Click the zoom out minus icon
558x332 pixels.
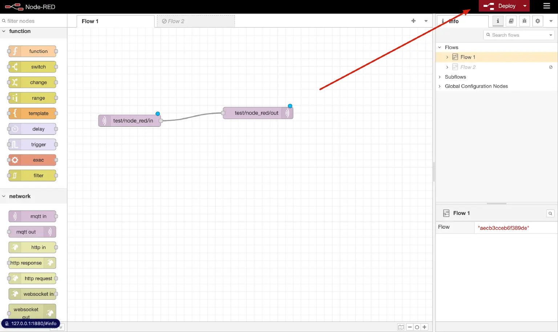point(410,327)
